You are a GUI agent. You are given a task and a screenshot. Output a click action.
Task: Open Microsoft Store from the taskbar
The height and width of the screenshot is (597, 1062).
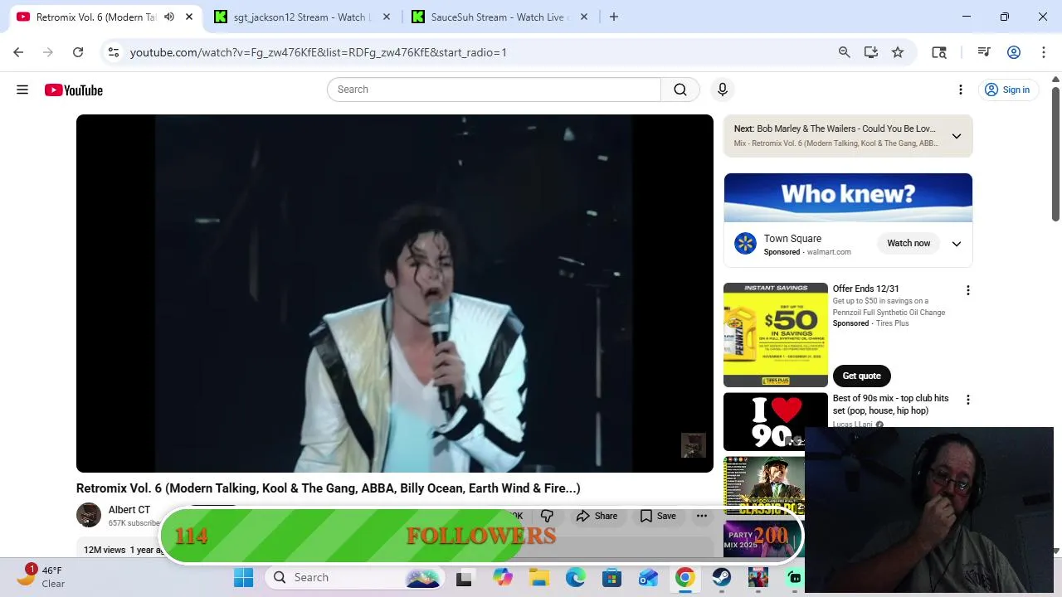[x=612, y=578]
